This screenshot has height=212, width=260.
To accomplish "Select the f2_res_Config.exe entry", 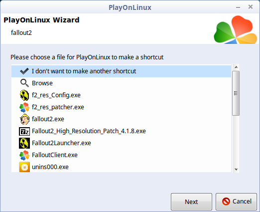I will (x=121, y=95).
